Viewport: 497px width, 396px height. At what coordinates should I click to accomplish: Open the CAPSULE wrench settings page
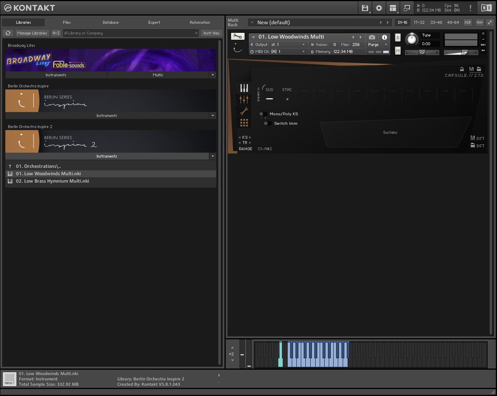[244, 111]
